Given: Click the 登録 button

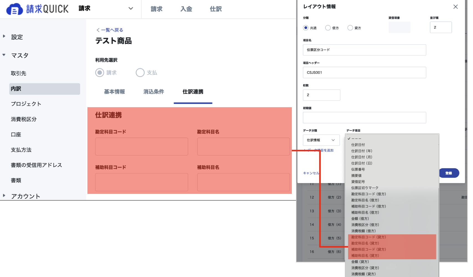Looking at the screenshot, I should 449,173.
